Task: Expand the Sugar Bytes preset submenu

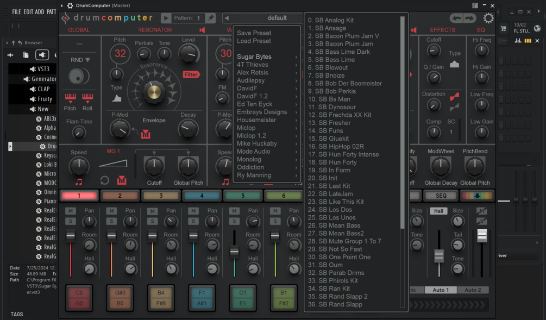Action: [x=267, y=57]
